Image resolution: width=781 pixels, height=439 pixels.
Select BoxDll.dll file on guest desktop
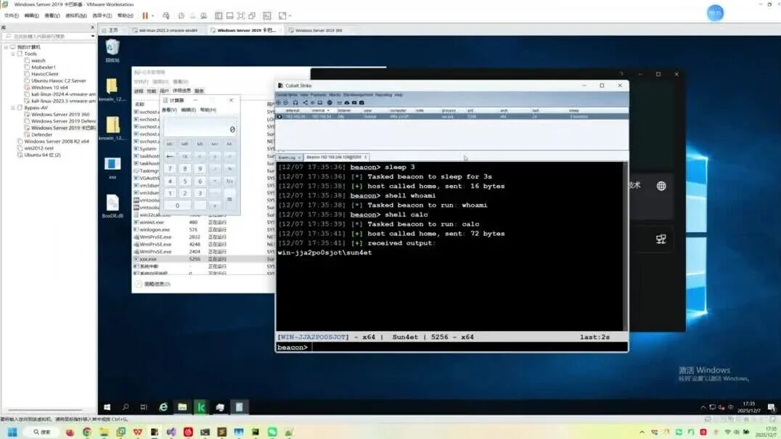pyautogui.click(x=113, y=205)
